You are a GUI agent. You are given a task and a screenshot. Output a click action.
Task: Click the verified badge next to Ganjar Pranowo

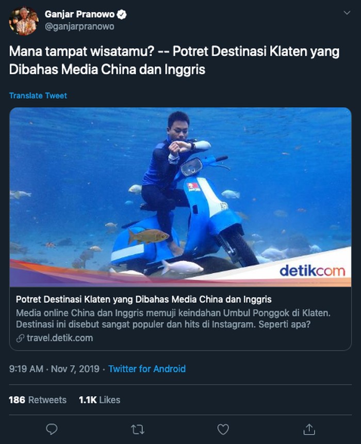(122, 14)
